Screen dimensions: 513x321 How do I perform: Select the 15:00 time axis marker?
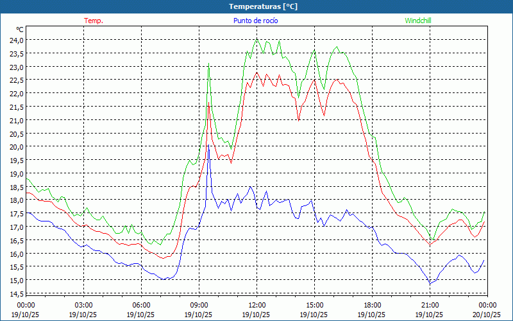point(314,305)
